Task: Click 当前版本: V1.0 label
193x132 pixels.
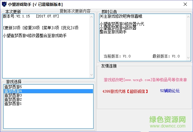Action: point(117,56)
